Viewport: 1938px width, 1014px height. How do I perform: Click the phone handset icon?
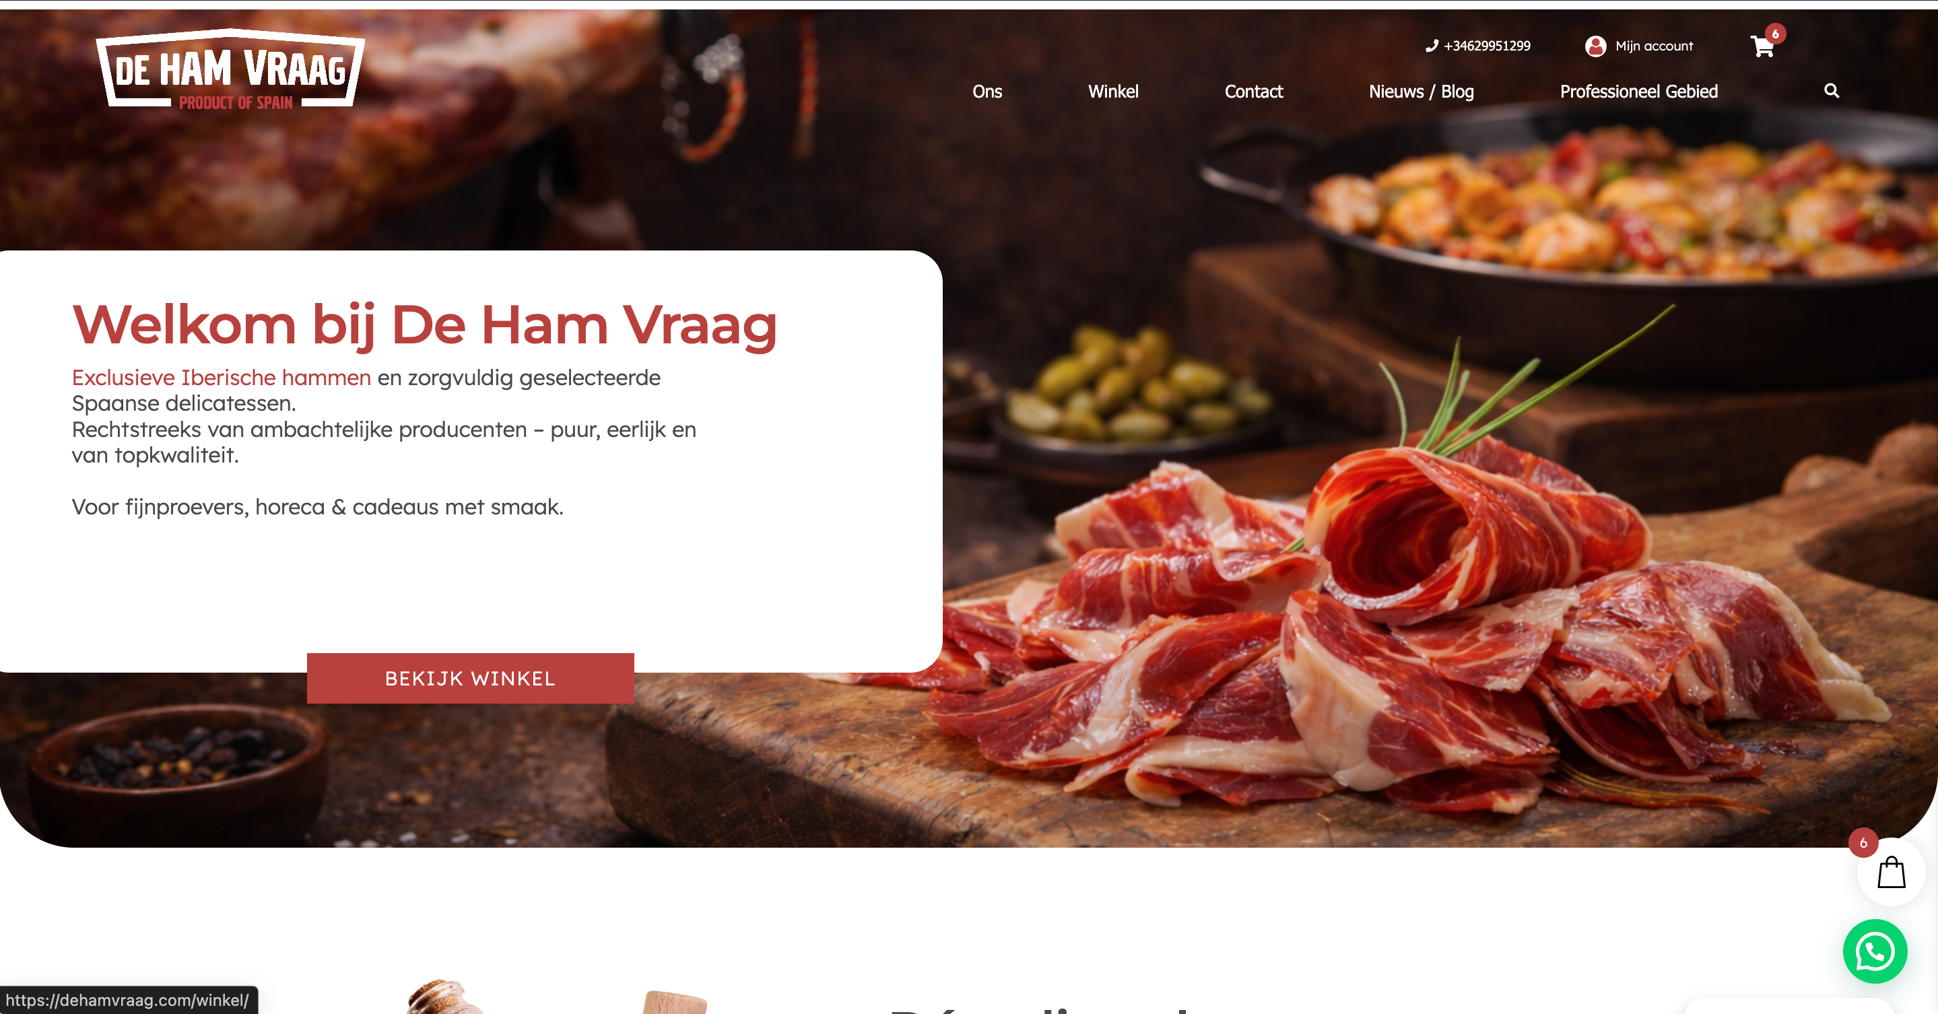[x=1432, y=46]
